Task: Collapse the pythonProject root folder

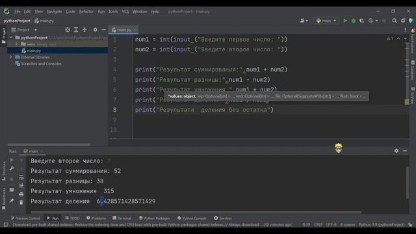Action: (11, 38)
